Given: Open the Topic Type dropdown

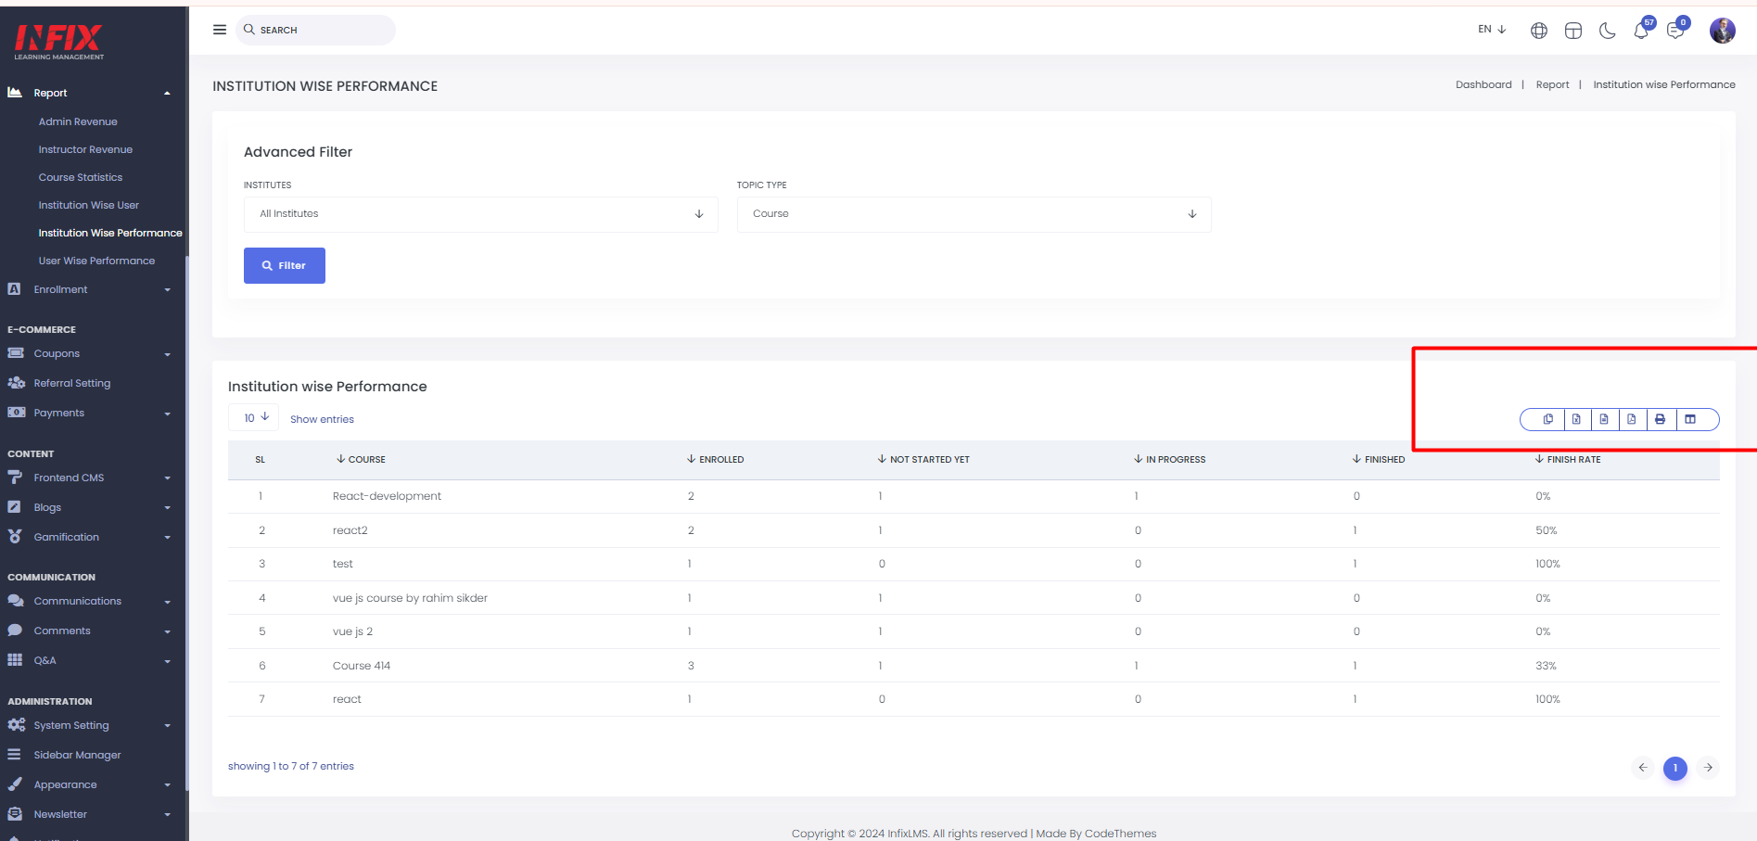Looking at the screenshot, I should (974, 214).
